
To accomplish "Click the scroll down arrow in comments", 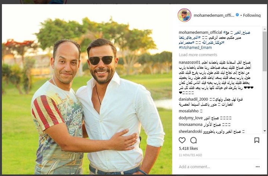I will coord(265,131).
